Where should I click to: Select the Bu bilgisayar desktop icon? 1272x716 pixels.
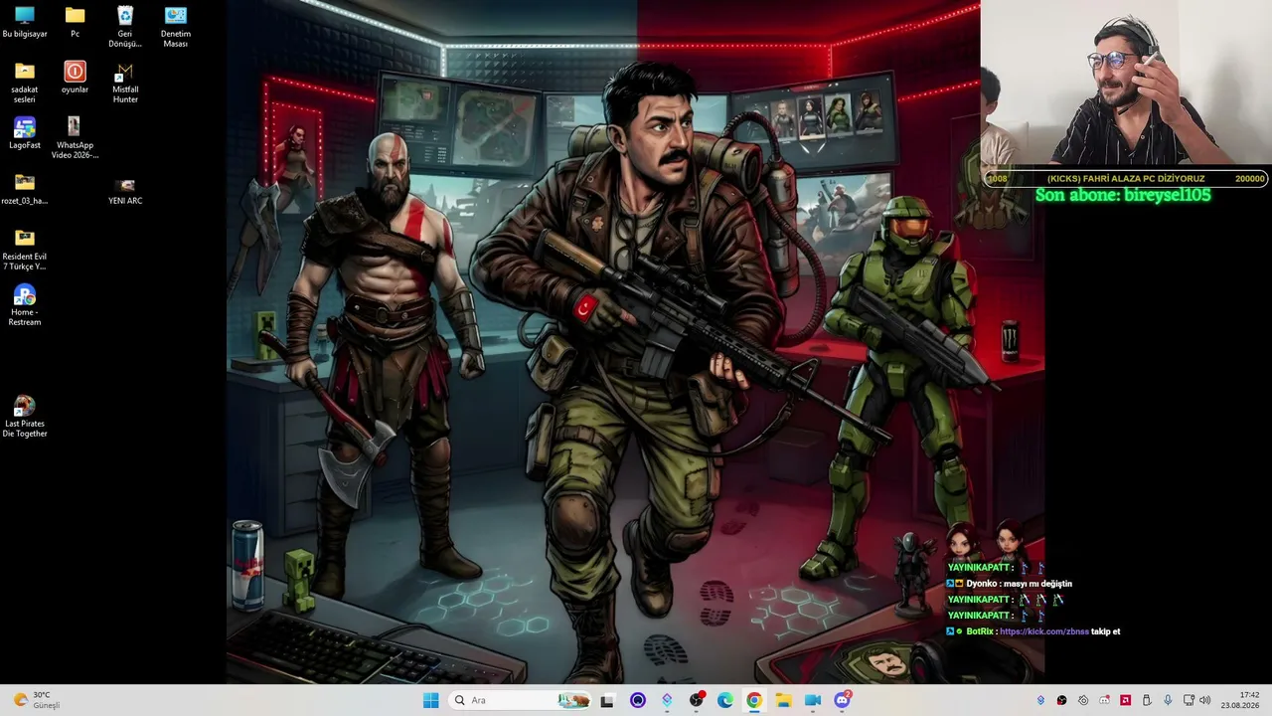click(25, 22)
